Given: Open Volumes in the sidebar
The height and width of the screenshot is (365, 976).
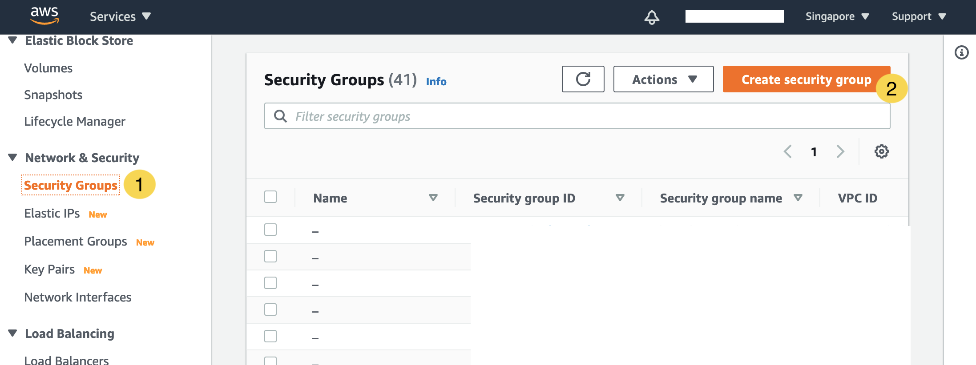Looking at the screenshot, I should click(x=48, y=68).
